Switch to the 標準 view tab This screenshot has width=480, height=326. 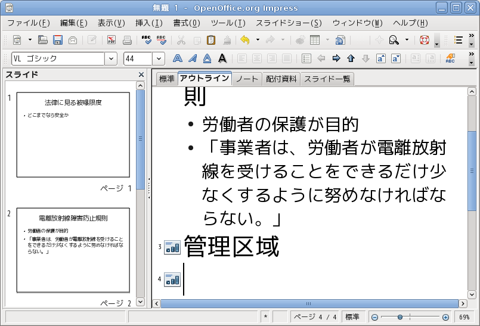point(167,79)
